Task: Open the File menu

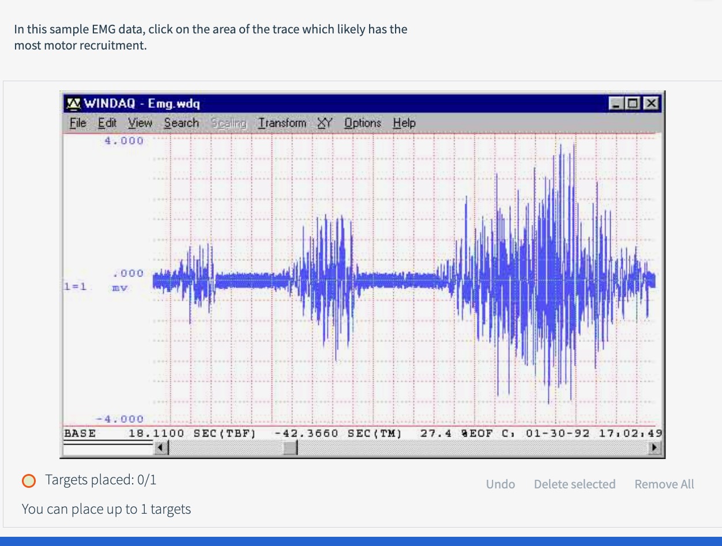Action: click(x=77, y=123)
